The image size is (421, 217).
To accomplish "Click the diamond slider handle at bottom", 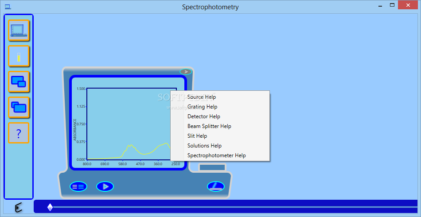I will pyautogui.click(x=50, y=207).
